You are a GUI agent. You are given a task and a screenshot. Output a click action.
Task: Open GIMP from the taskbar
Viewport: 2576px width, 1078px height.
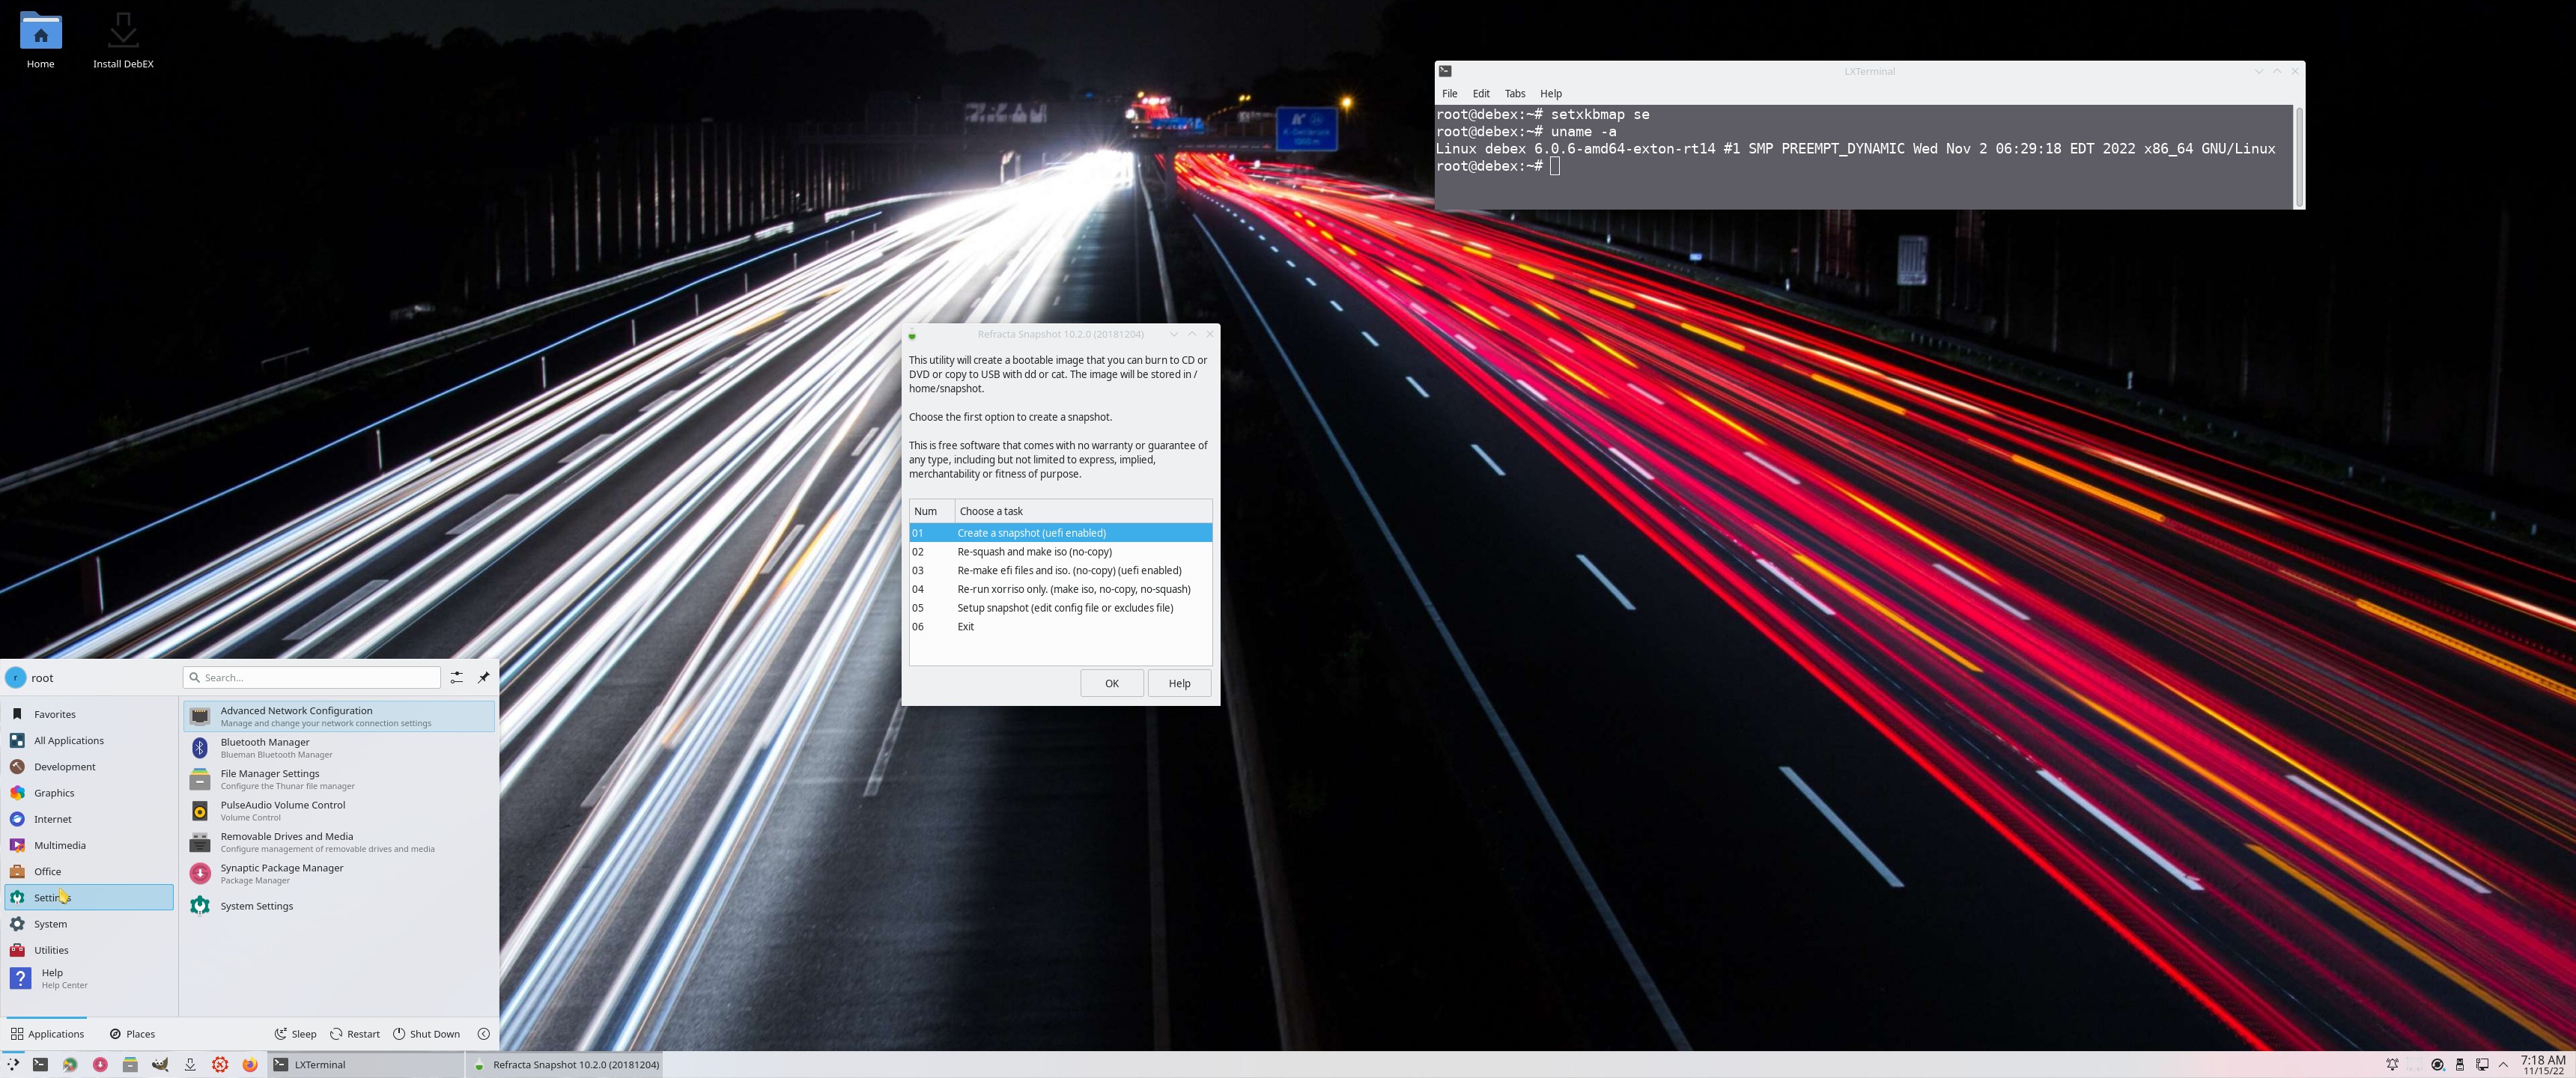[x=160, y=1065]
